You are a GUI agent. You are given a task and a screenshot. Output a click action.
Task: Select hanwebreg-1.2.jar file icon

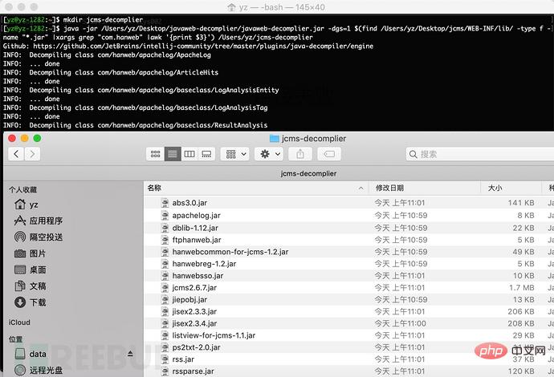tap(165, 264)
